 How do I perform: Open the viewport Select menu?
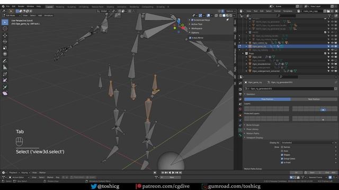tap(33, 15)
